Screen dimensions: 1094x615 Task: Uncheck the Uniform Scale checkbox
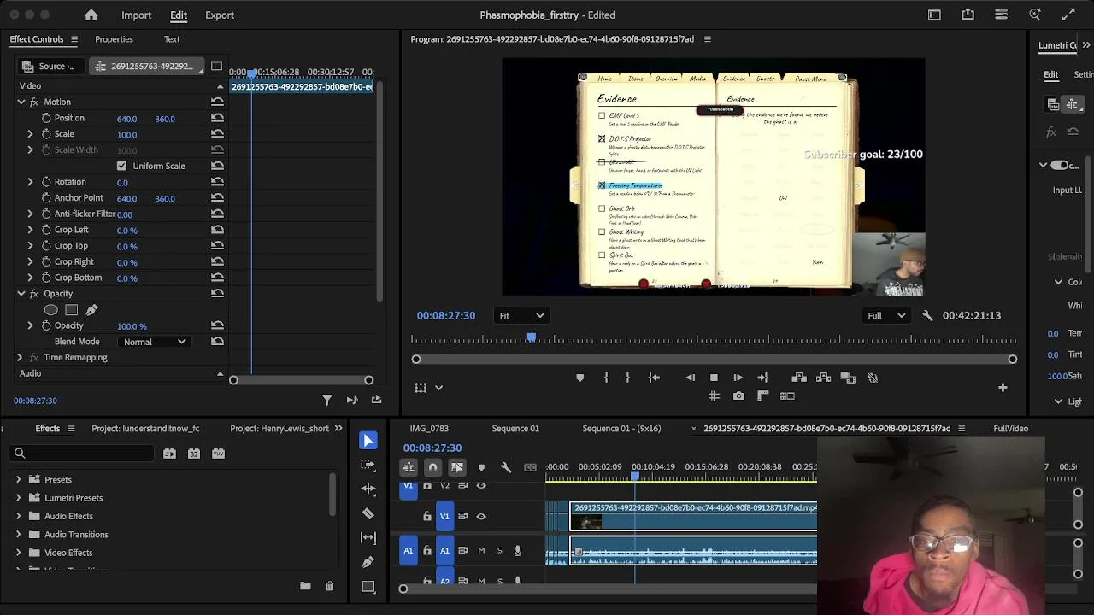pyautogui.click(x=121, y=166)
